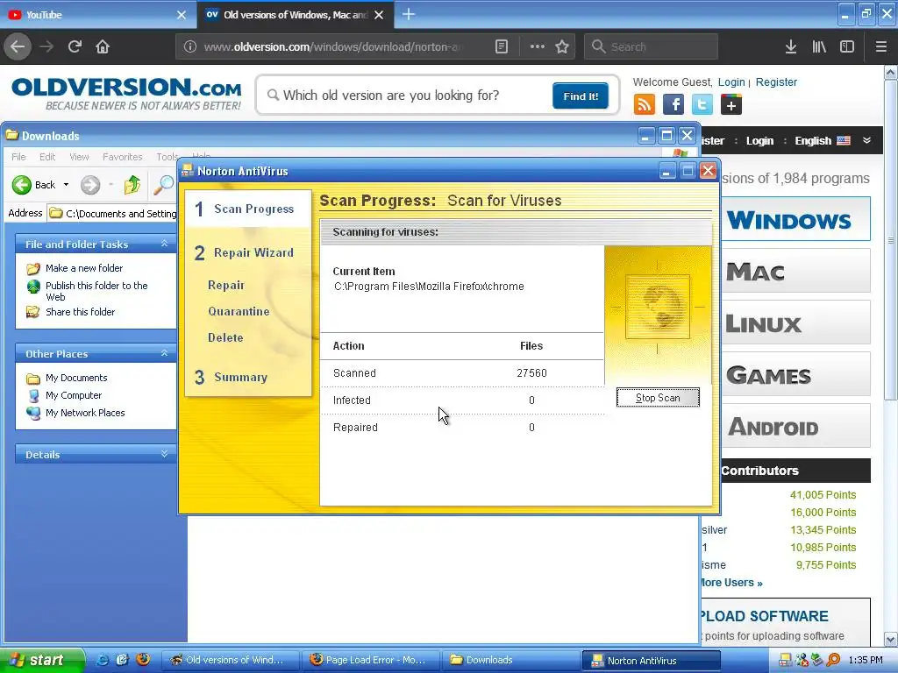Screen dimensions: 898x673
Task: Bookmark this page with star icon
Action: tap(562, 47)
